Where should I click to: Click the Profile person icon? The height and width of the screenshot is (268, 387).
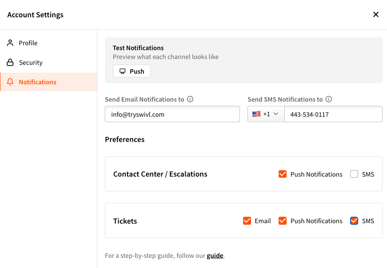[10, 43]
